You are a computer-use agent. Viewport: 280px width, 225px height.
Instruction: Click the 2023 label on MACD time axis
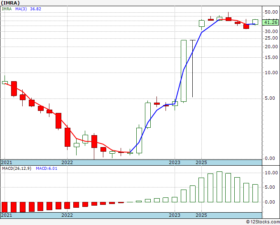pyautogui.click(x=175, y=215)
